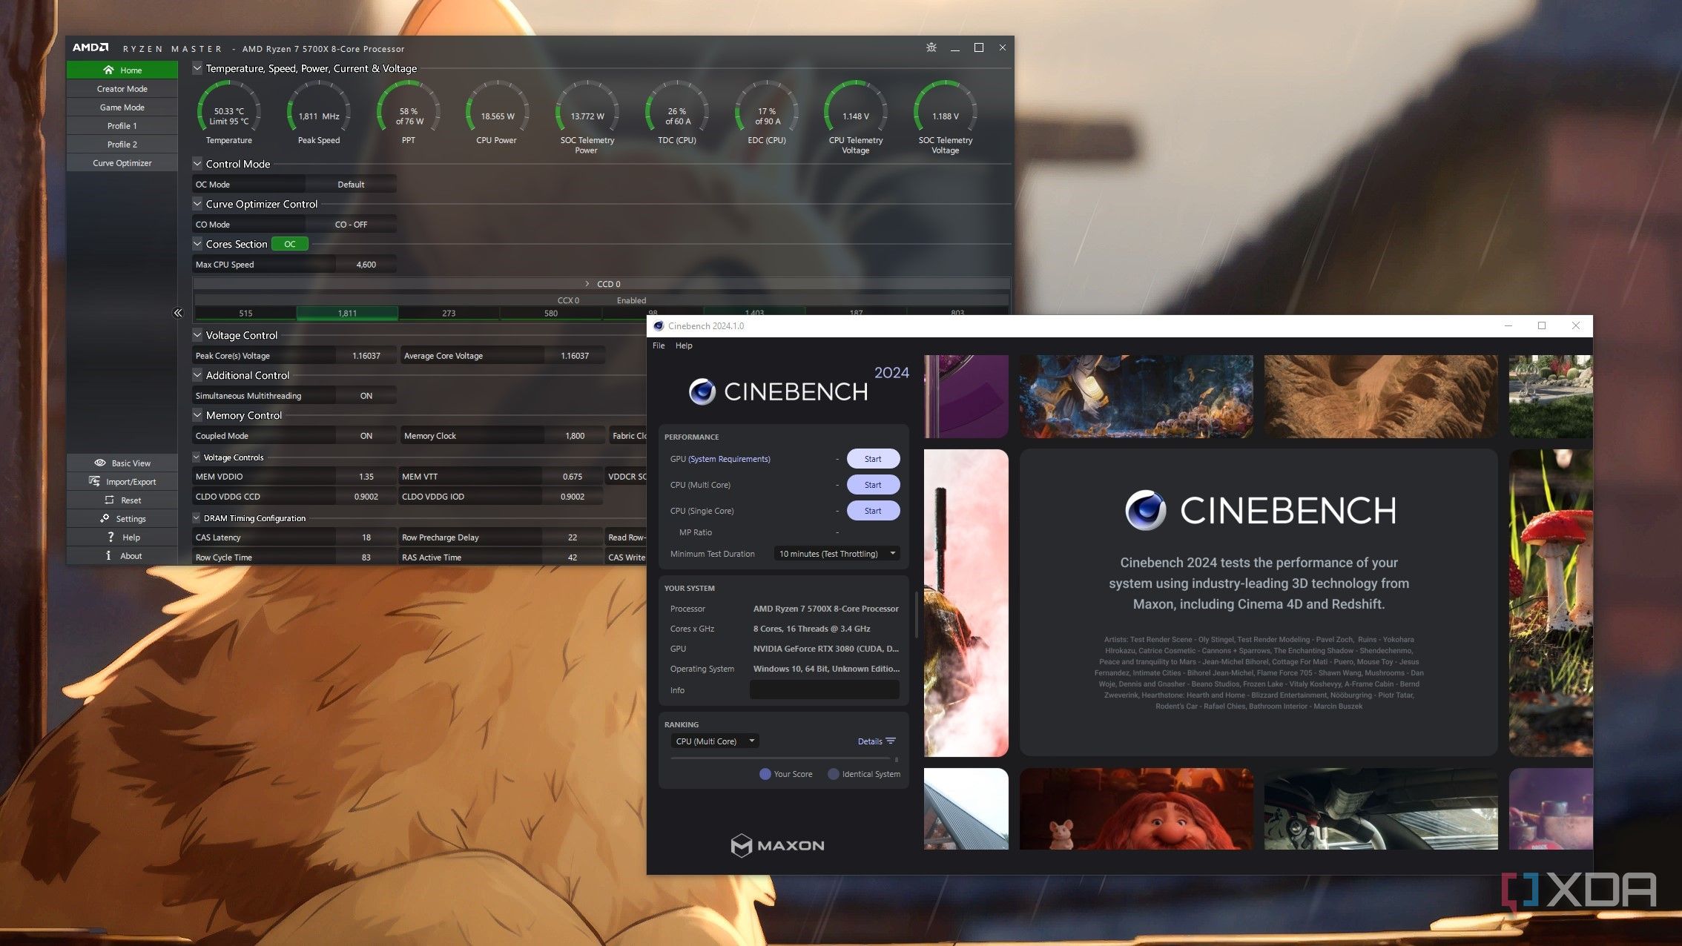1682x946 pixels.
Task: Start the CPU (Single Core) benchmark
Action: click(x=873, y=511)
